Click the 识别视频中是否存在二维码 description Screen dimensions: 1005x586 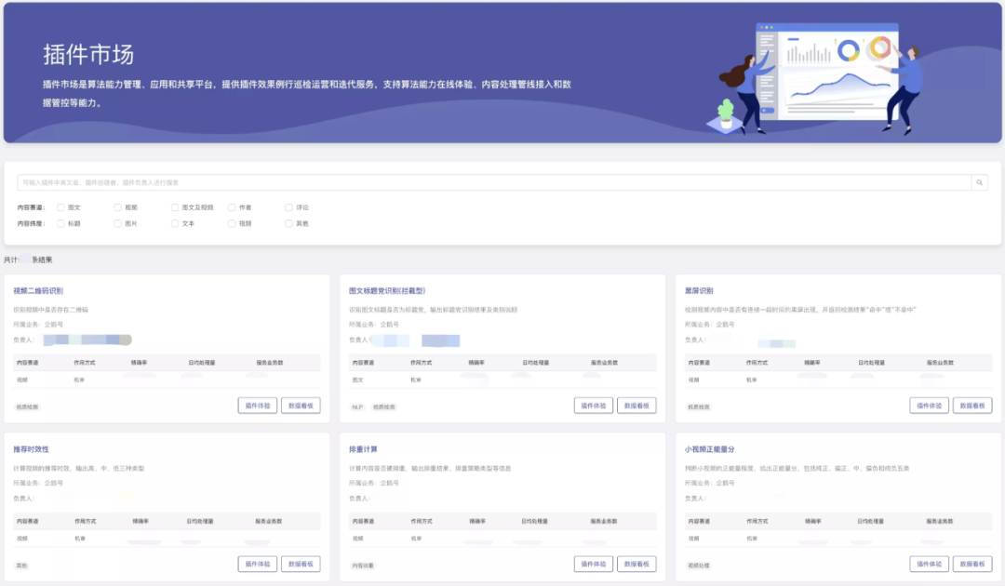click(50, 310)
